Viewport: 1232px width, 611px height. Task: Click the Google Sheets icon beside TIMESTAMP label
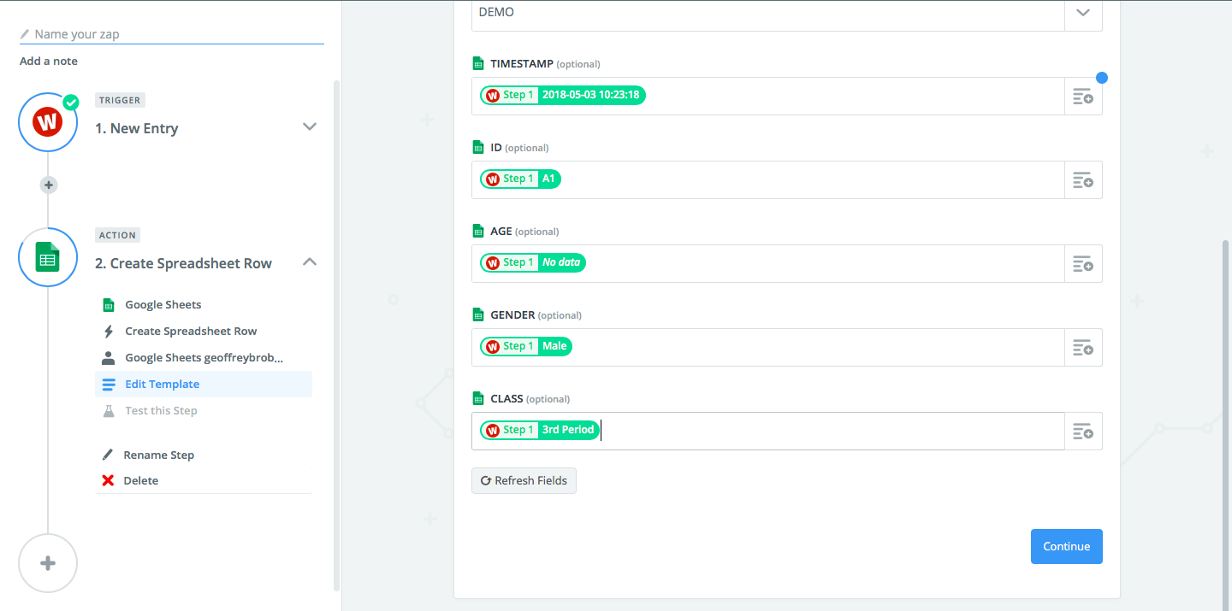click(478, 63)
